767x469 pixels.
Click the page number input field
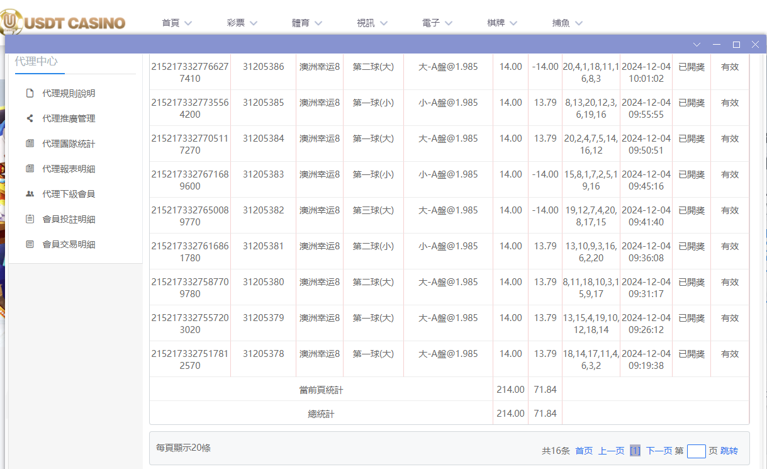point(696,451)
